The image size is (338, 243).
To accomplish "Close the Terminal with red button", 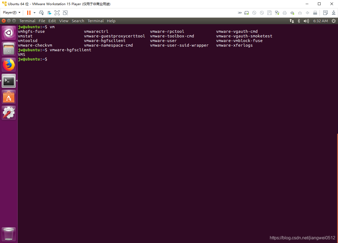I will click(4, 21).
